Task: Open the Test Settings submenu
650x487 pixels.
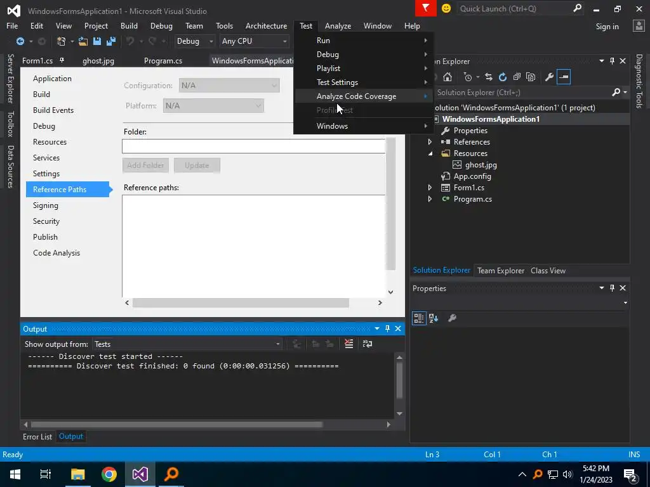Action: click(x=363, y=82)
